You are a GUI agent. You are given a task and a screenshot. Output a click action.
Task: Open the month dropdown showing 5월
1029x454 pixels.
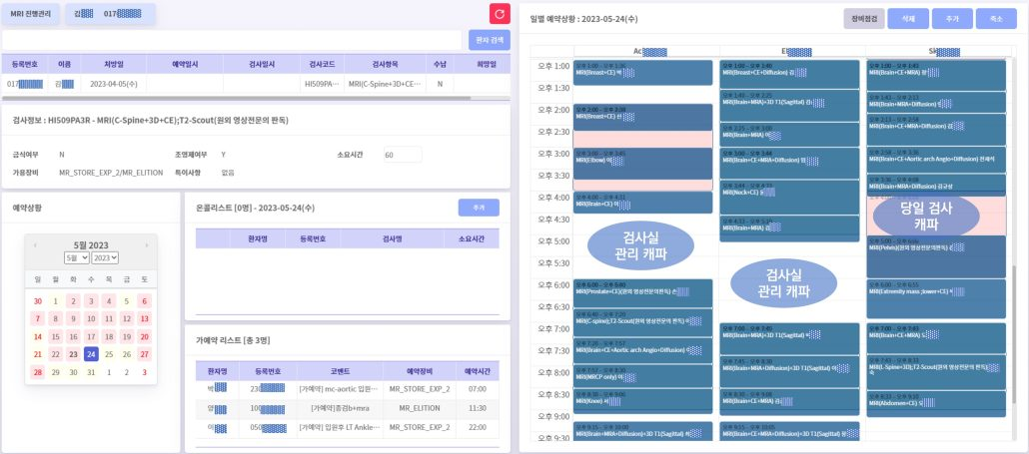pos(75,257)
